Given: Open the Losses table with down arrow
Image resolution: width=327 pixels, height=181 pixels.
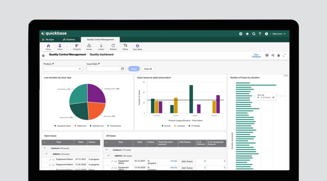Looking at the screenshot, I should 101,47.
